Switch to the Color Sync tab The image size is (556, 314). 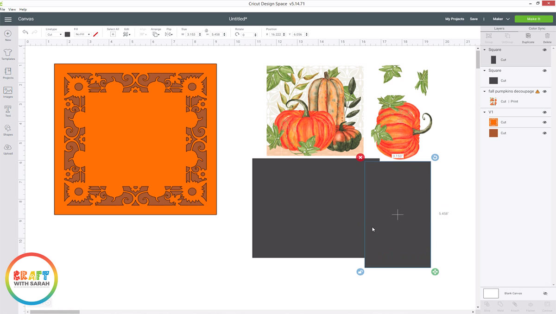click(537, 29)
